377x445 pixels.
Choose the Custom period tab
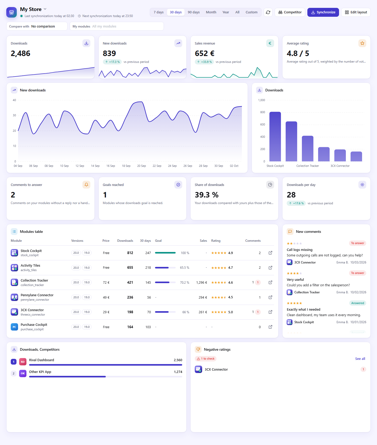[x=252, y=12]
